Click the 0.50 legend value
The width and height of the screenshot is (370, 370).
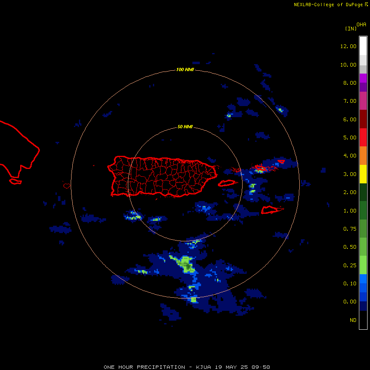350,247
